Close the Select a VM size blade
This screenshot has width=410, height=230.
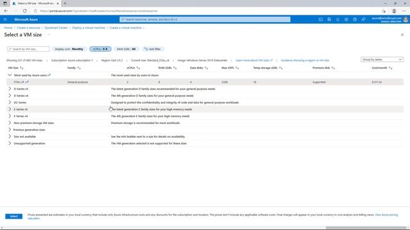click(x=402, y=34)
